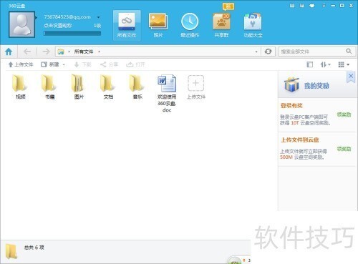
Task: Click the search magnifier icon
Action: 349,51
